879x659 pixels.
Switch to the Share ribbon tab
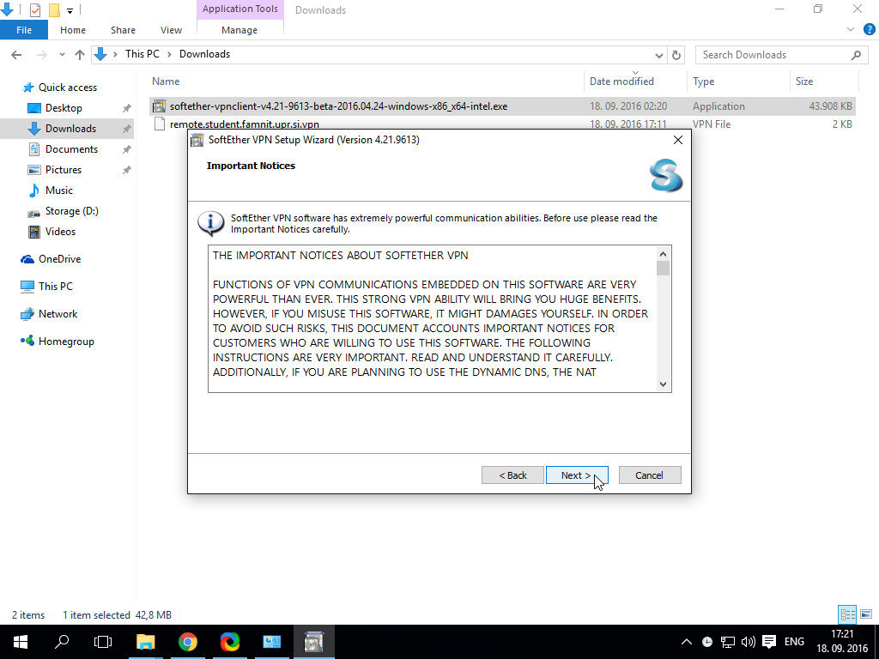[123, 30]
